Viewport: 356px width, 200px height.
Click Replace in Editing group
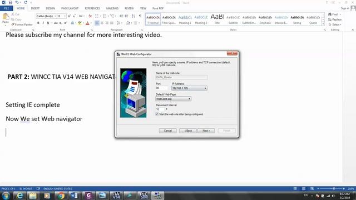[x=335, y=19]
